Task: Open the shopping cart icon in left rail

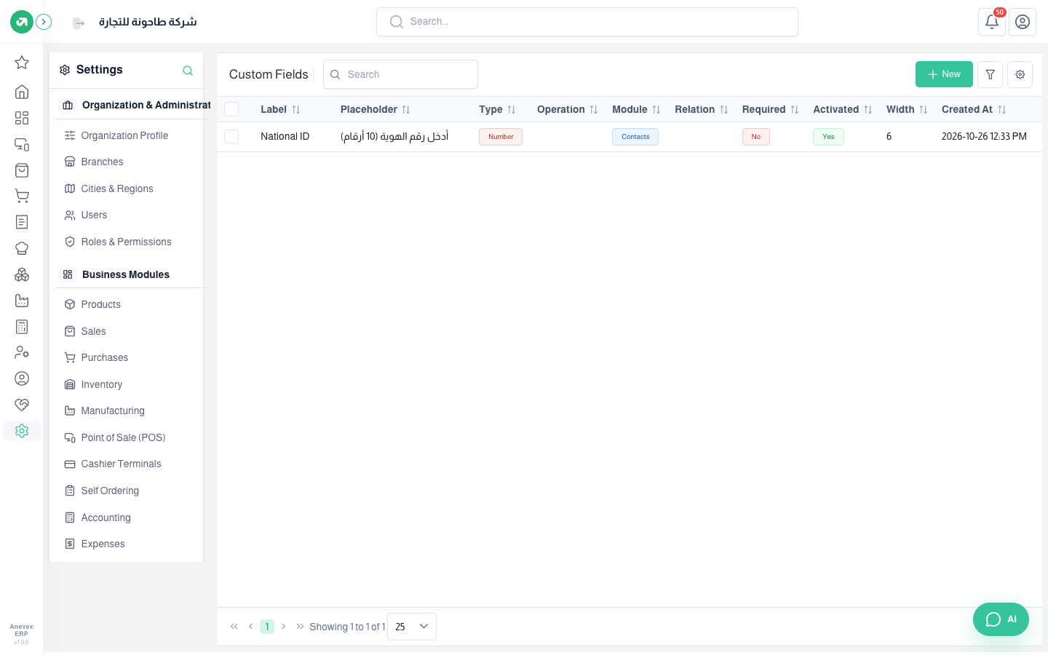Action: pos(22,196)
